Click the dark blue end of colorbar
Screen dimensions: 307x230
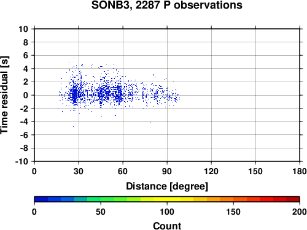(41, 199)
